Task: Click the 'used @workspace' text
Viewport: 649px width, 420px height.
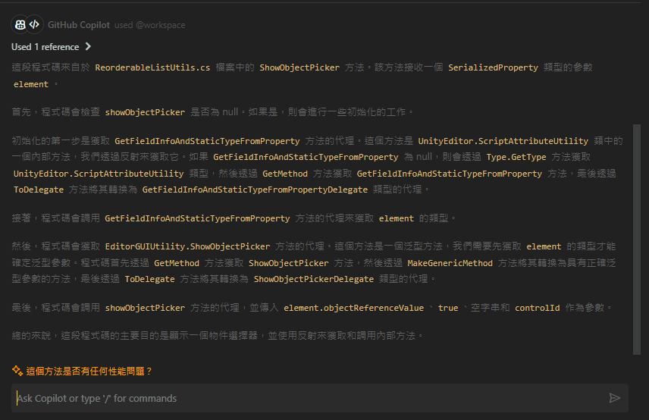Action: pyautogui.click(x=150, y=25)
